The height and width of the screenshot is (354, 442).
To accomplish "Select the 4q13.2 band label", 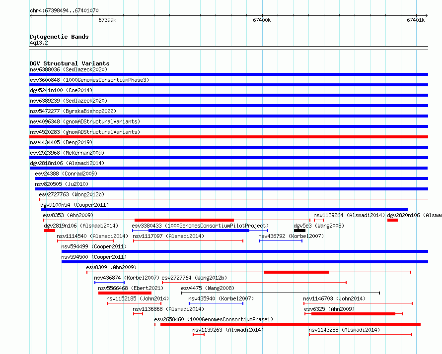I will point(39,43).
